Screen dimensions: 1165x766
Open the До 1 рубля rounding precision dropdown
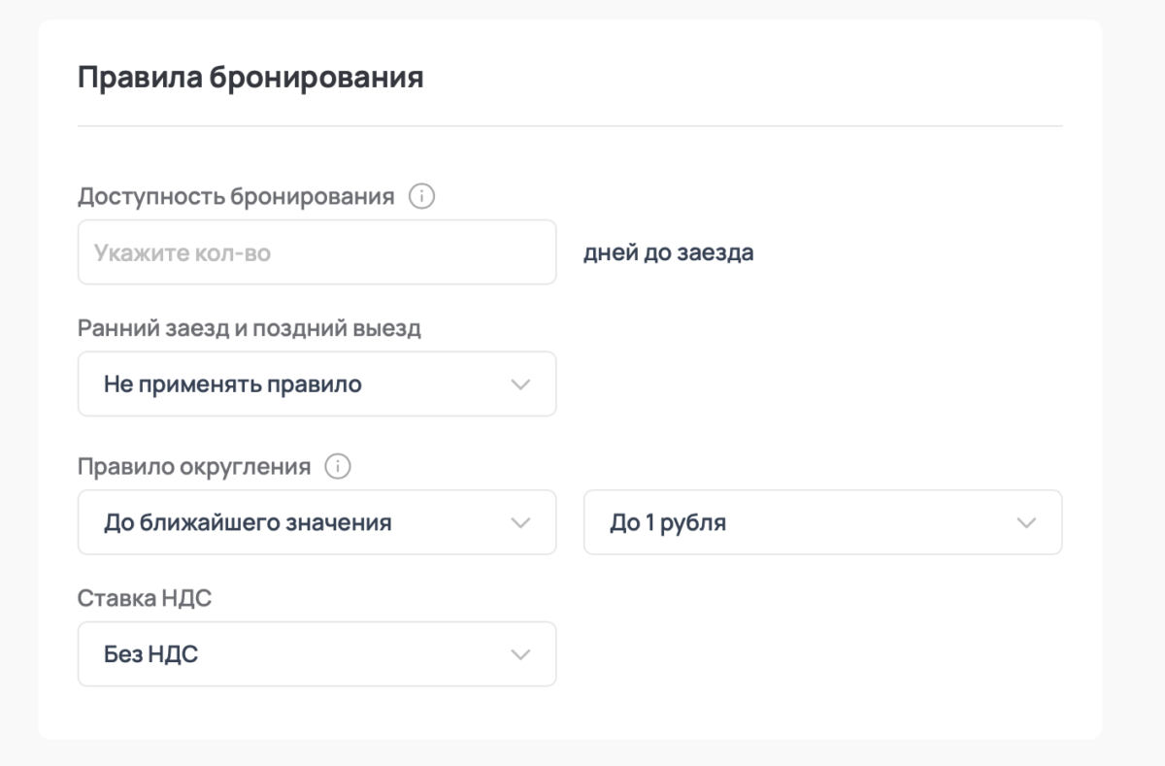(x=823, y=522)
